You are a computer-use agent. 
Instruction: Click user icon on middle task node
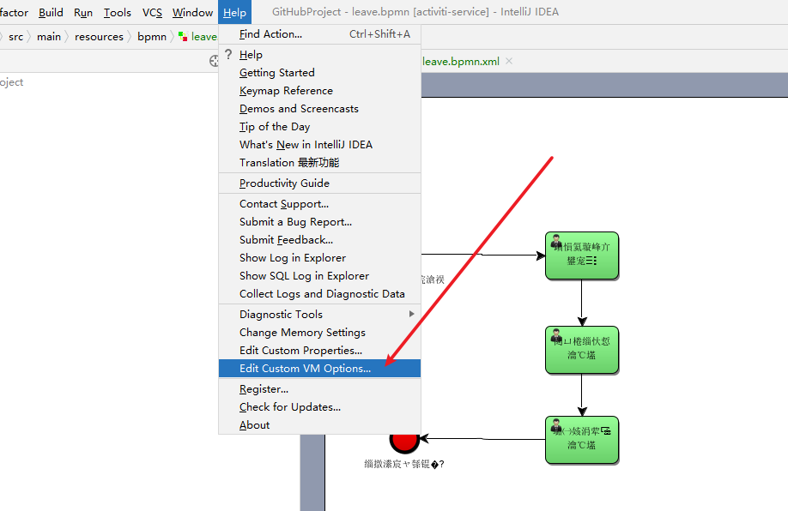(x=556, y=336)
